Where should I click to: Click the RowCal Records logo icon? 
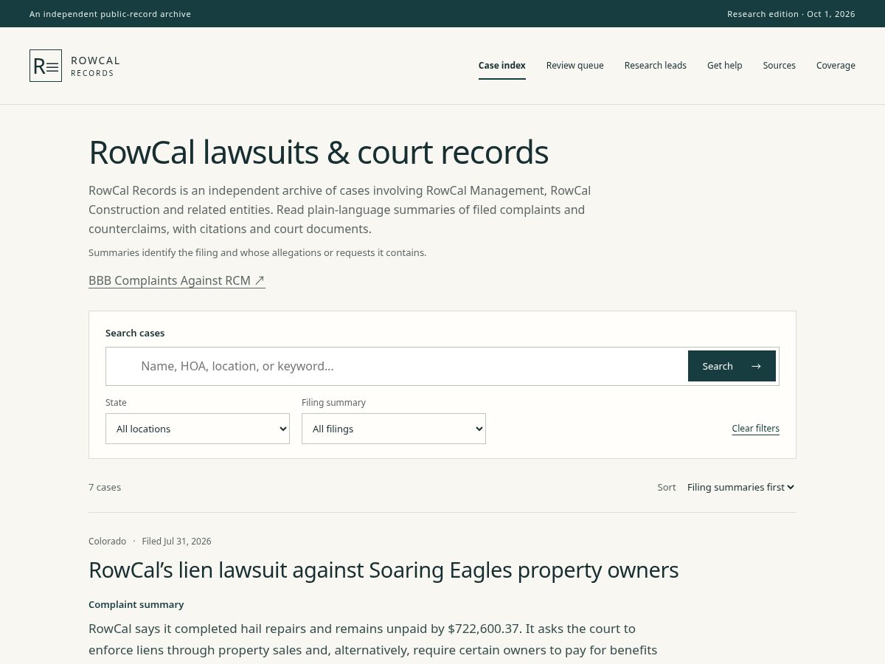(x=46, y=66)
